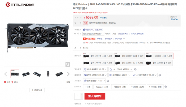The image size is (186, 107).
Task: Click the red heart follow icon
Action: (x=5, y=82)
